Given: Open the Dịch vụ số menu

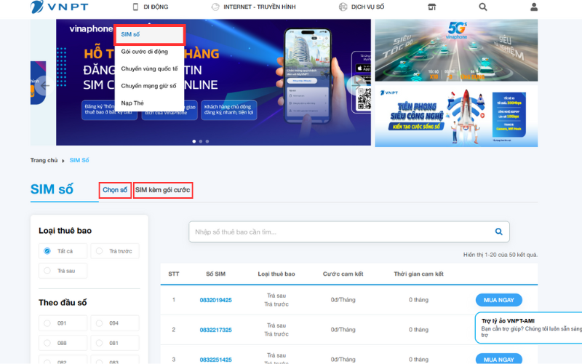Looking at the screenshot, I should pyautogui.click(x=362, y=7).
